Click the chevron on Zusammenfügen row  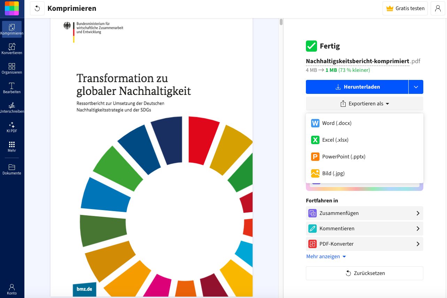[x=418, y=213]
